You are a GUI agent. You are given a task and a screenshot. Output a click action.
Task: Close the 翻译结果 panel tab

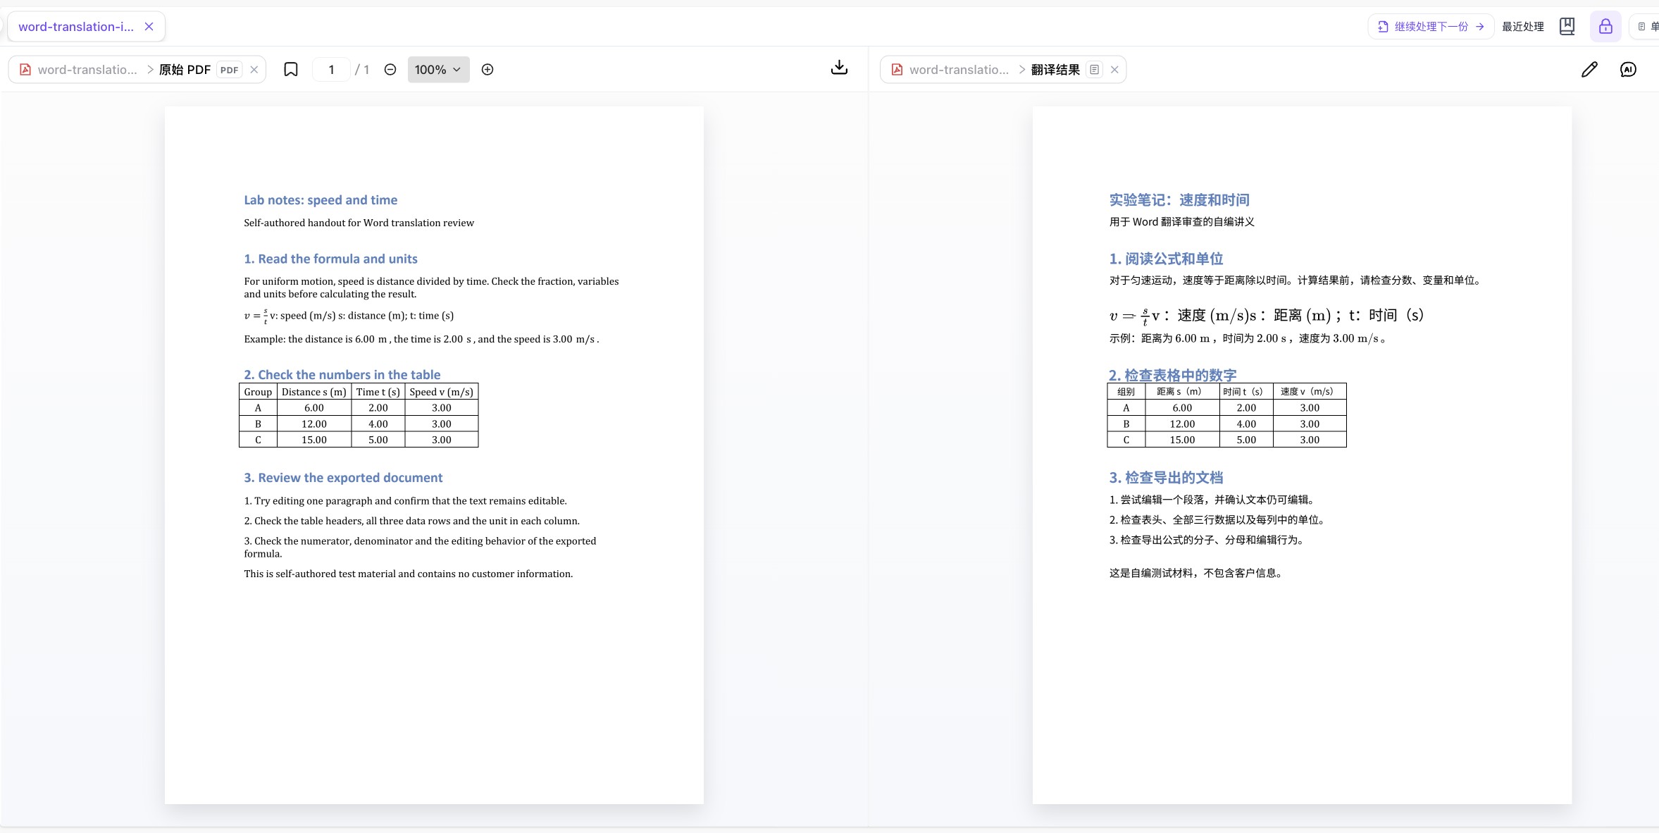pyautogui.click(x=1114, y=70)
